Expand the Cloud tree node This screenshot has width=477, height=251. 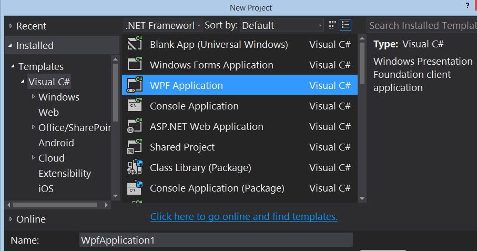pyautogui.click(x=33, y=157)
